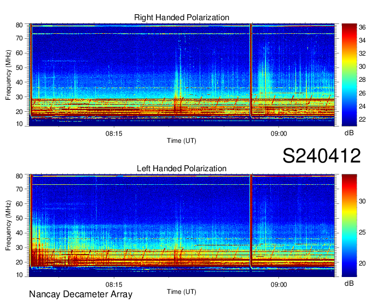Click the 20 frequency tick of the Right Handed plot
This screenshot has width=372, height=301.
pyautogui.click(x=19, y=112)
